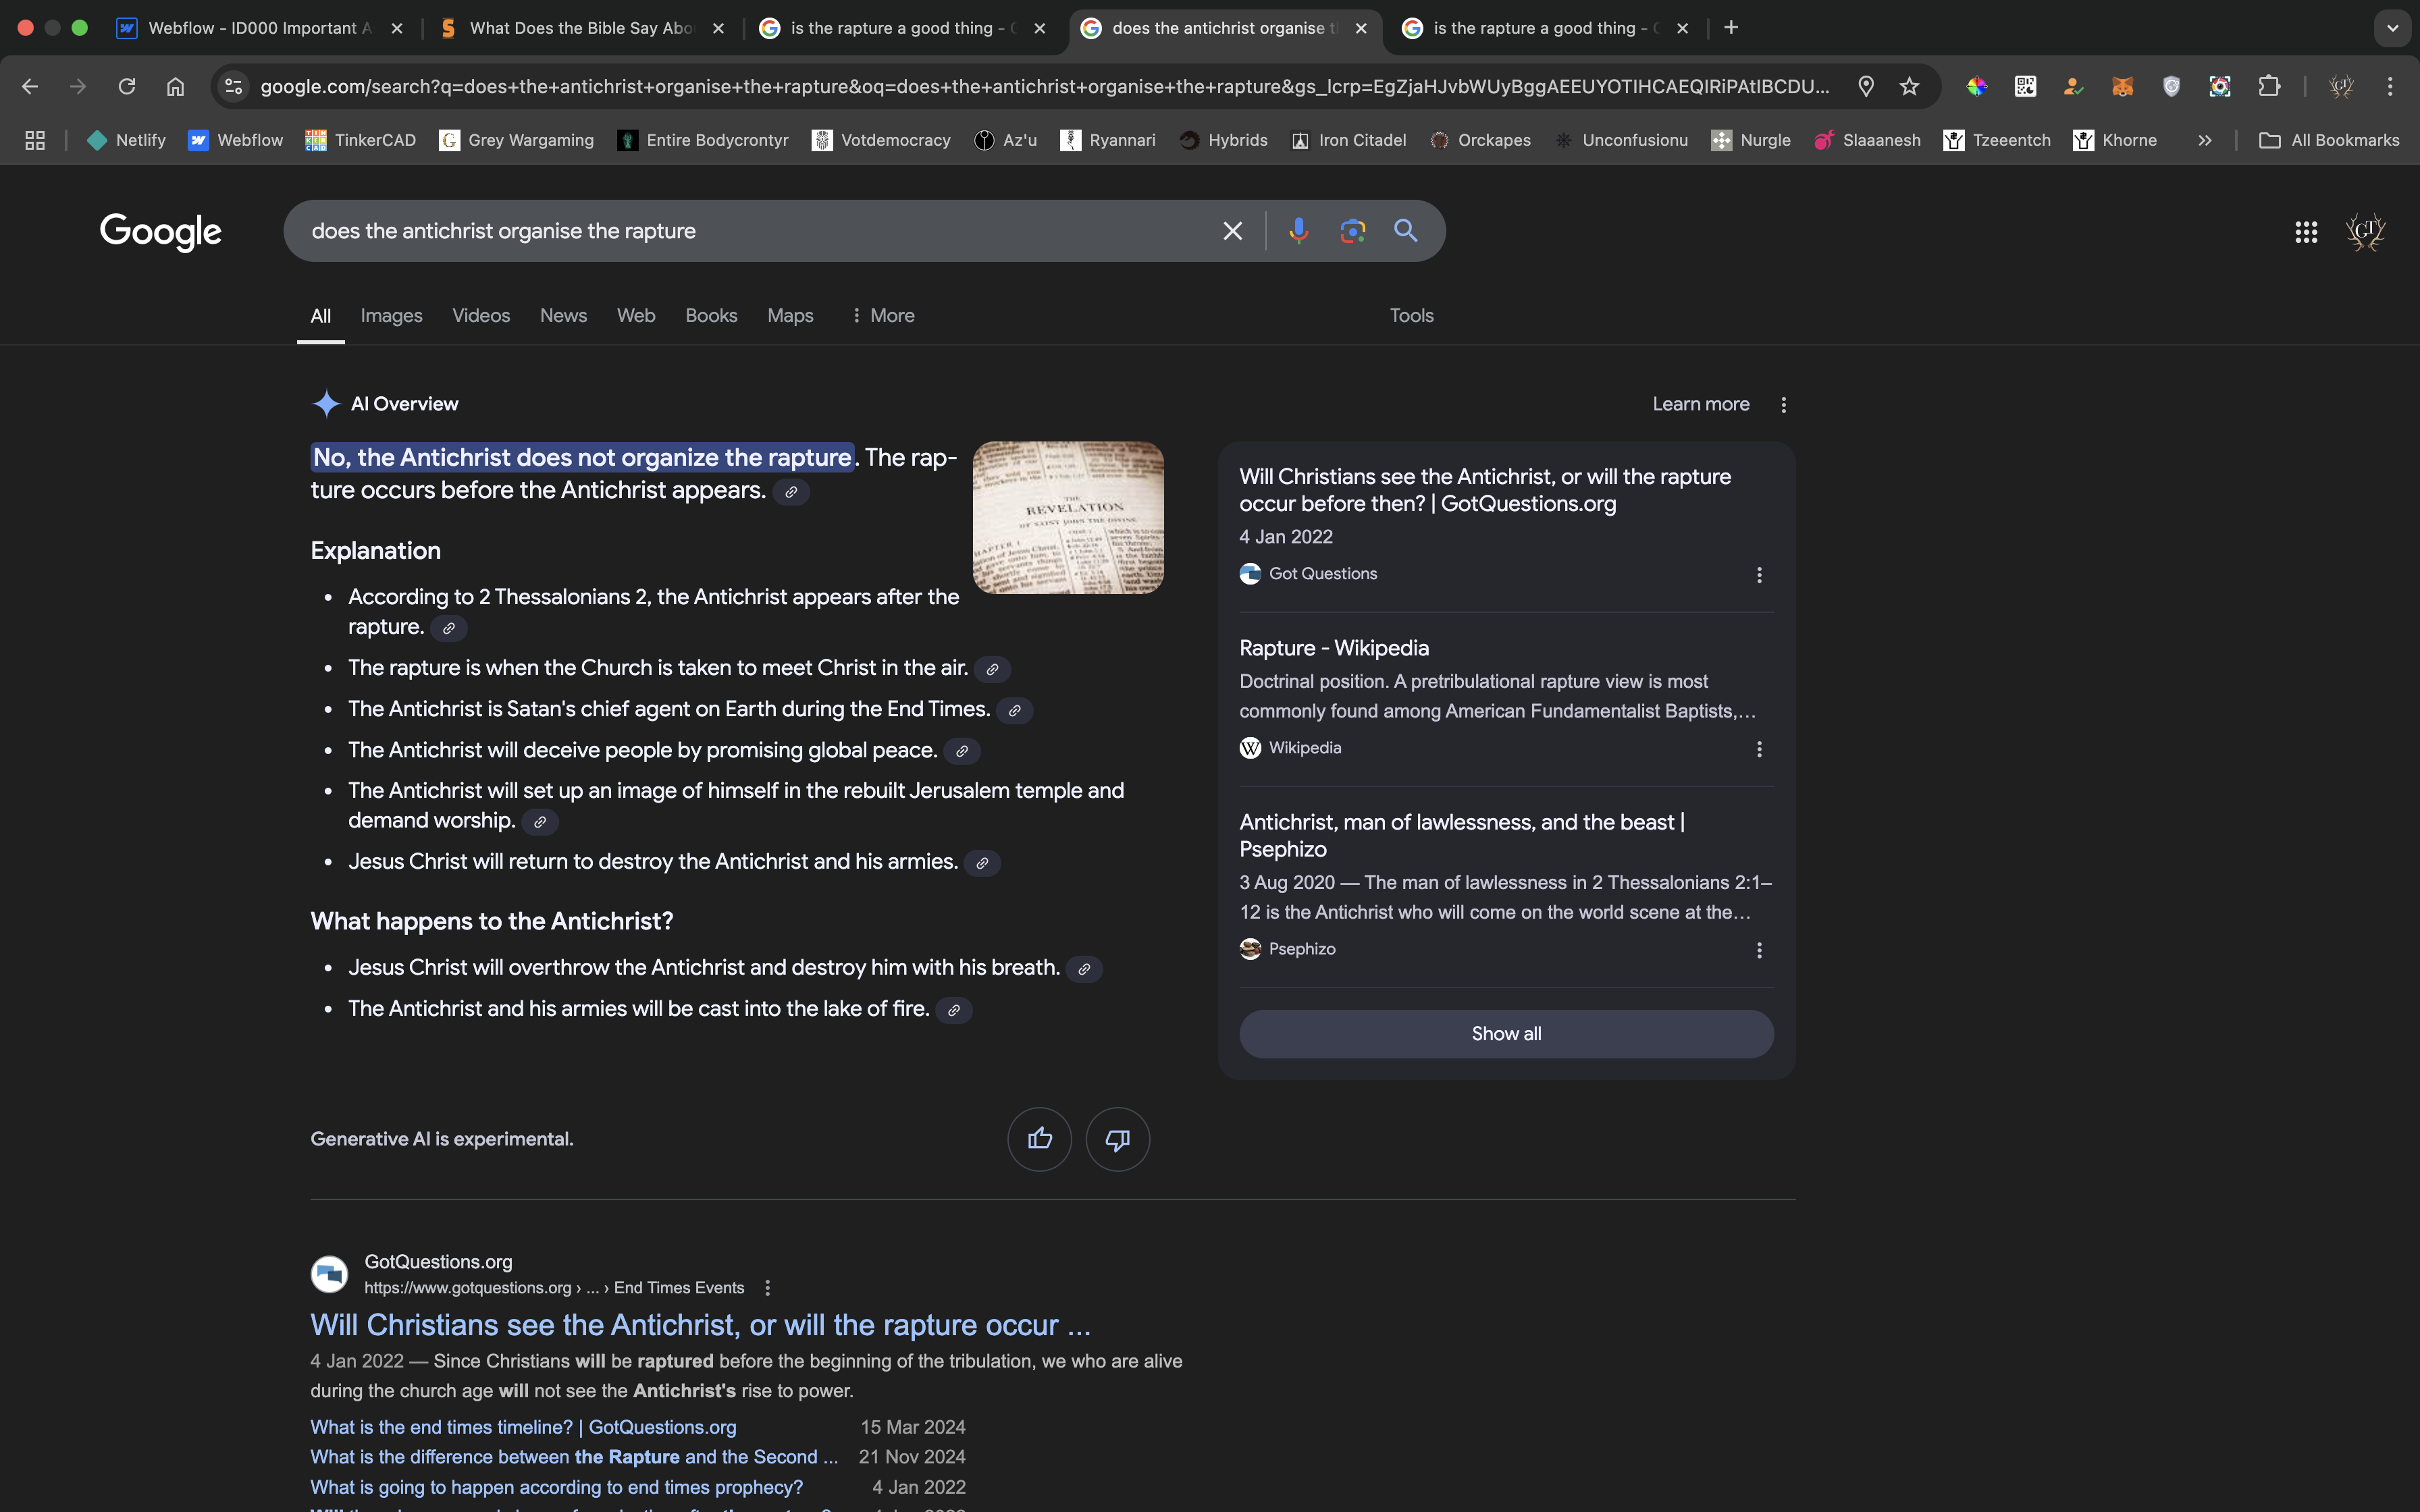Open AI Overview three-dot options menu

(1783, 405)
